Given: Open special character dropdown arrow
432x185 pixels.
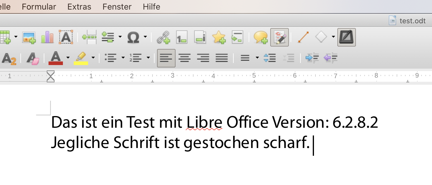Looking at the screenshot, I should tap(145, 37).
